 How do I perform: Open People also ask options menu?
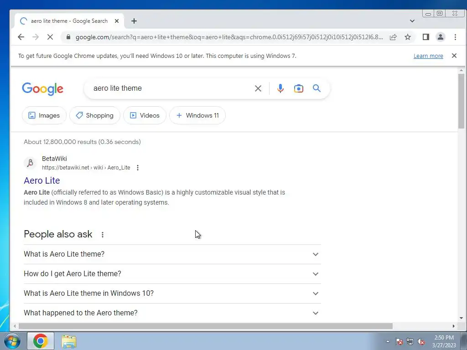(x=103, y=235)
